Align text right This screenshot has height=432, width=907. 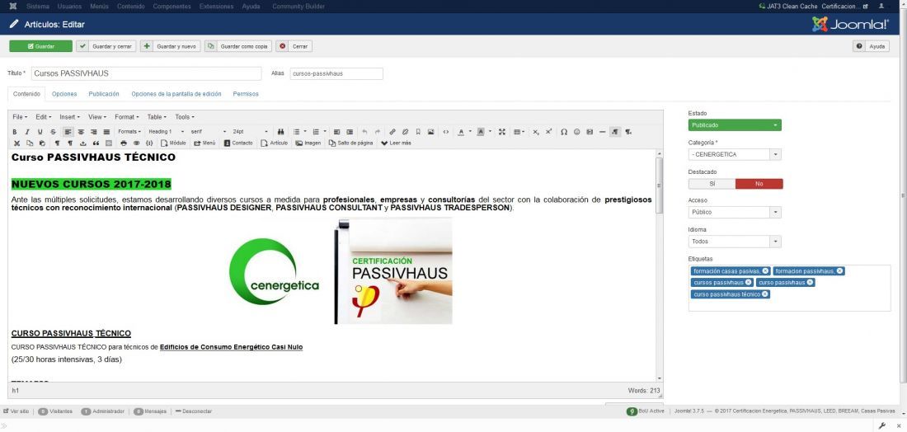(x=94, y=132)
